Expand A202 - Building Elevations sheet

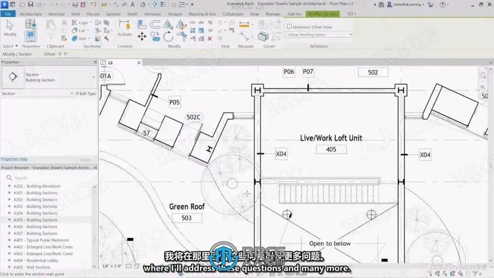9,186
